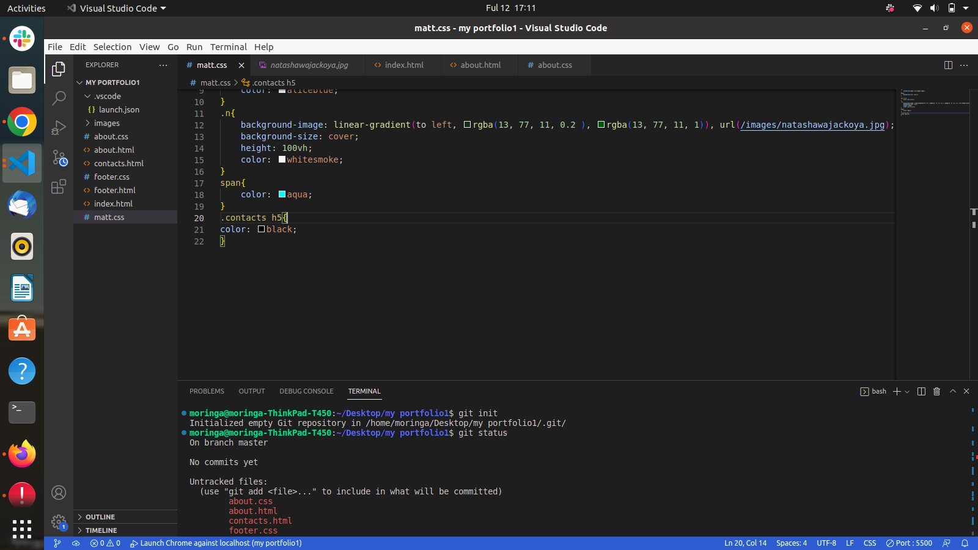Image resolution: width=978 pixels, height=550 pixels.
Task: Add a new terminal with plus icon
Action: coord(897,391)
